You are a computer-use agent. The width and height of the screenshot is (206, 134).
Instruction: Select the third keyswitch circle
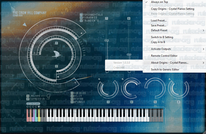tap(33, 107)
